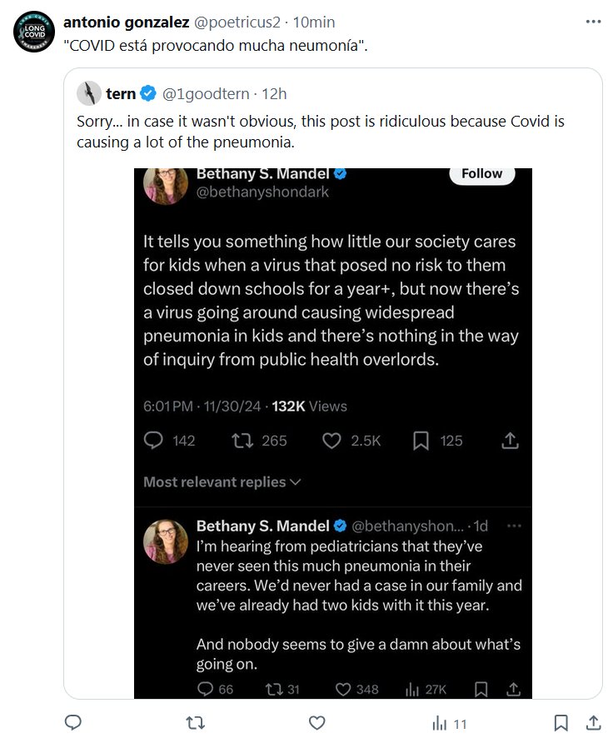This screenshot has height=743, width=608.
Task: Open the @poetricus2 profile handle
Action: point(238,21)
